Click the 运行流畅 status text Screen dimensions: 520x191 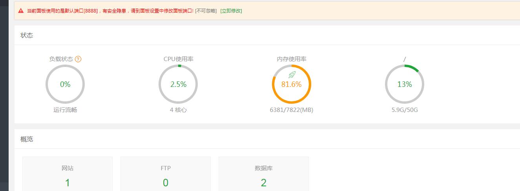tap(65, 110)
